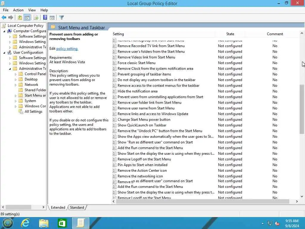Open File Explorer from taskbar
This screenshot has height=229, width=305.
(x=44, y=223)
